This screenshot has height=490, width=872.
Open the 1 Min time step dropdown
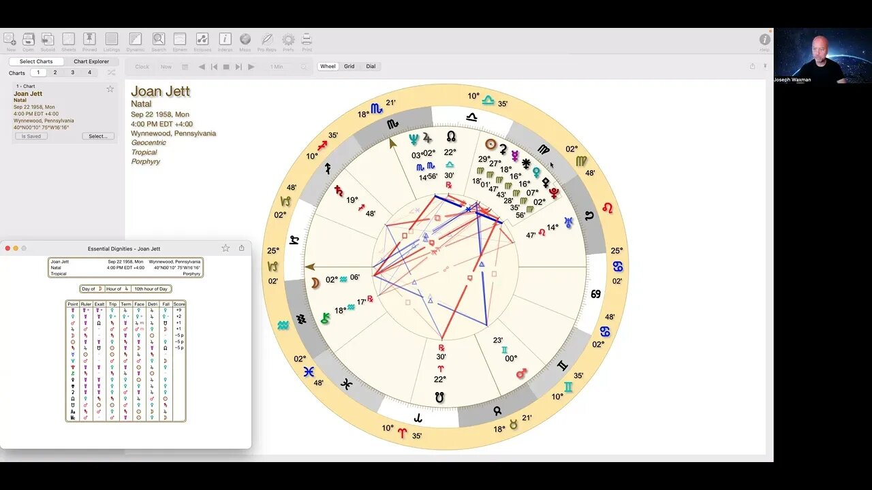click(x=277, y=67)
